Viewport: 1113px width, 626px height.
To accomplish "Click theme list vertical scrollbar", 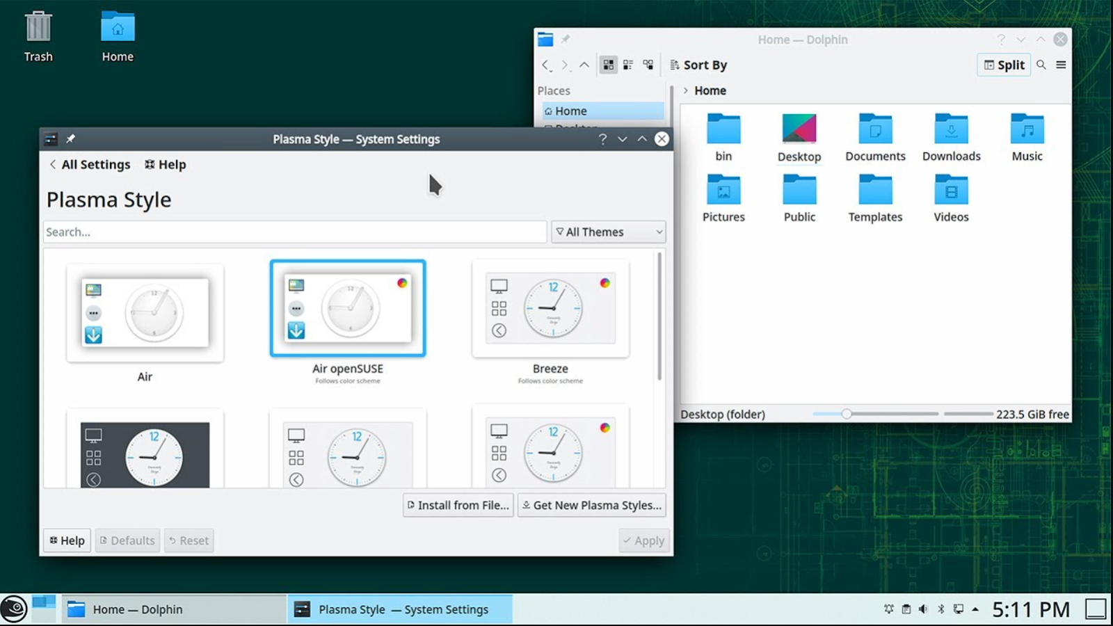I will coord(659,316).
